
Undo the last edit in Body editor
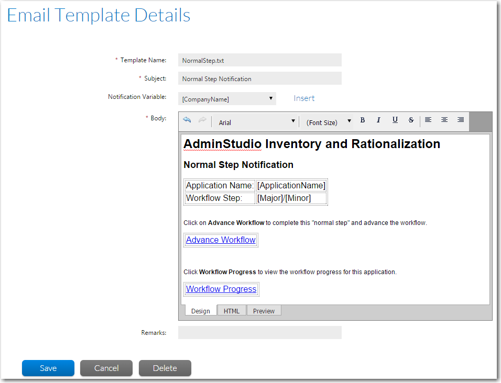[187, 120]
